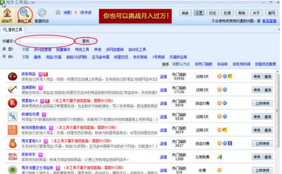
Task: Click the 关于 about button
Action: (256, 13)
